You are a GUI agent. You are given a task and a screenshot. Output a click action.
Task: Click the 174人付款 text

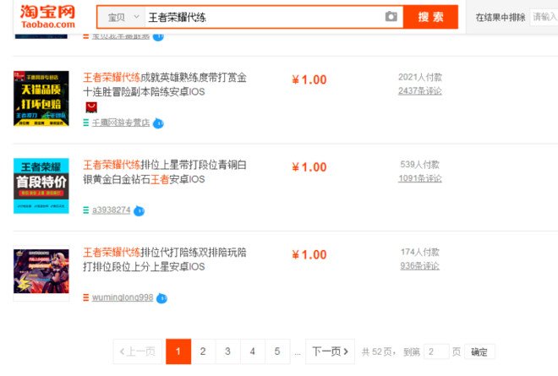click(x=420, y=252)
